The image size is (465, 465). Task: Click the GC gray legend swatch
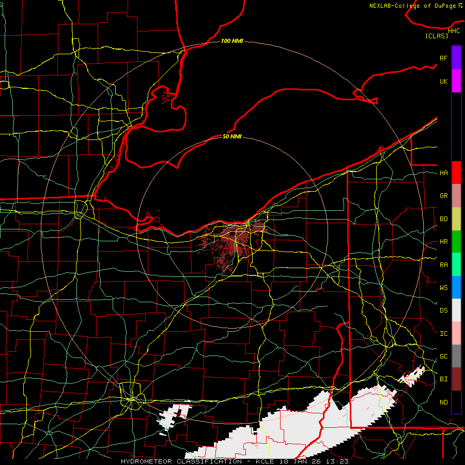coord(456,356)
